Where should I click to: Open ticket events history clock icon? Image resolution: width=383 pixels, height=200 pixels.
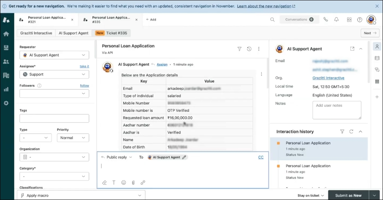(x=249, y=49)
